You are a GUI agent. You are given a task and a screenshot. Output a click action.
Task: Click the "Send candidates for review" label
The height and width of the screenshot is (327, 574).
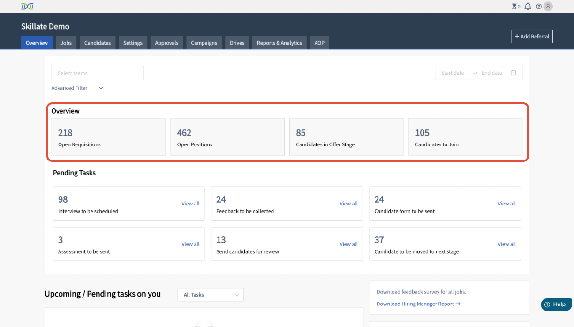click(248, 251)
